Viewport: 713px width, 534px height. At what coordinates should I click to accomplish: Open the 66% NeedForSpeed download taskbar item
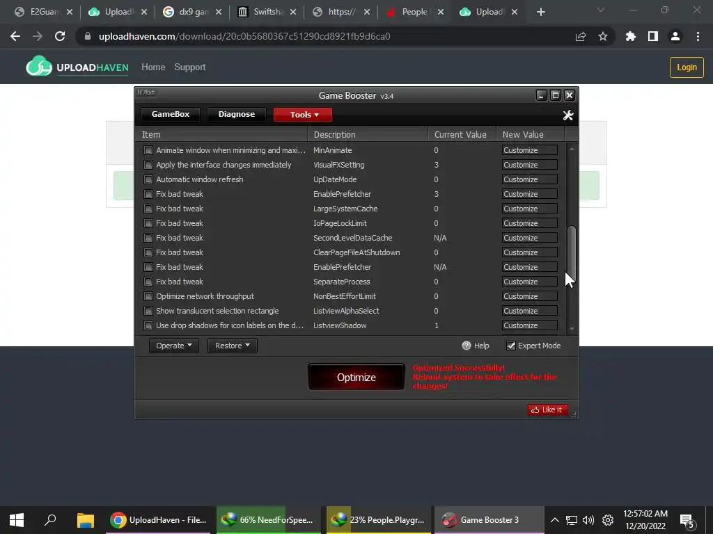click(x=268, y=520)
